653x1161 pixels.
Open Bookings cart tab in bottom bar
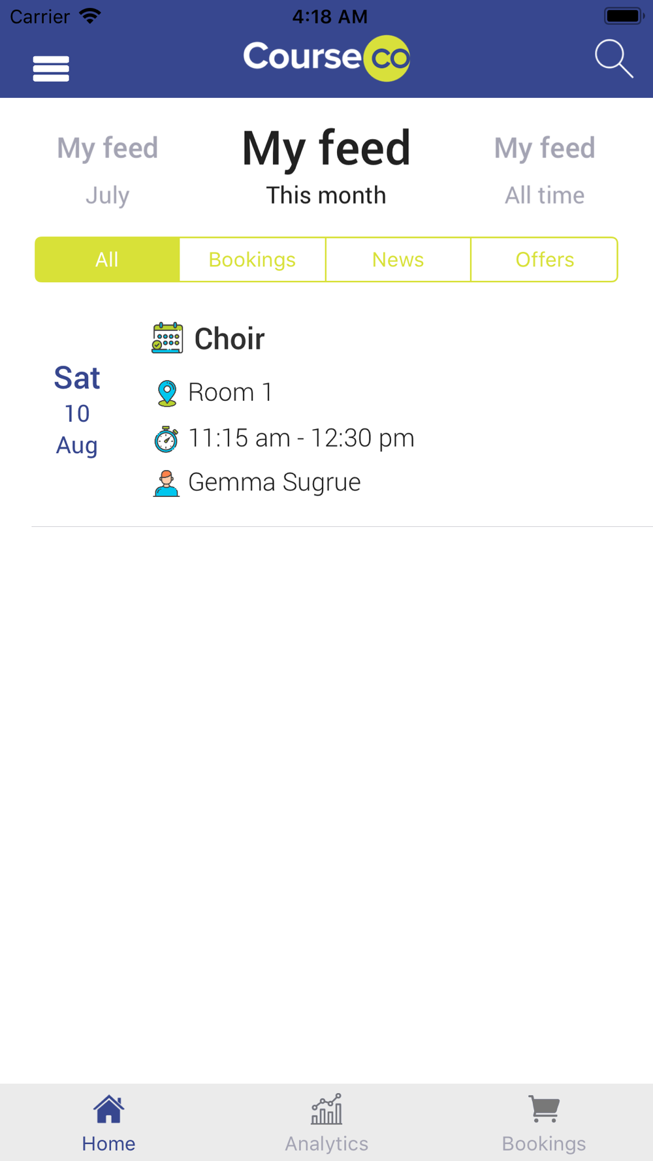(x=543, y=1122)
